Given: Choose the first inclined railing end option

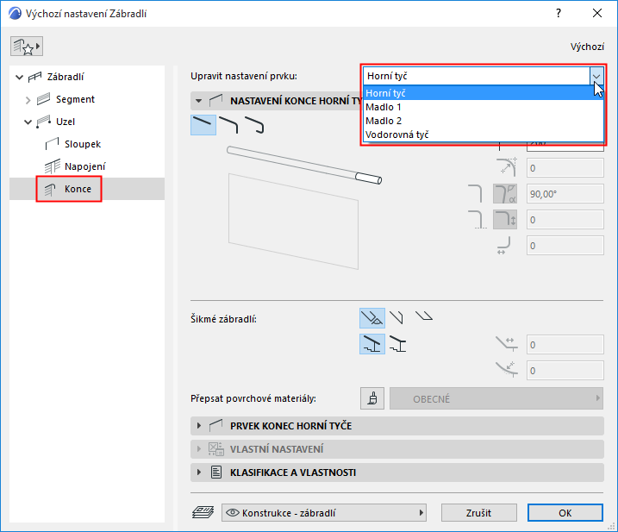Looking at the screenshot, I should click(372, 318).
